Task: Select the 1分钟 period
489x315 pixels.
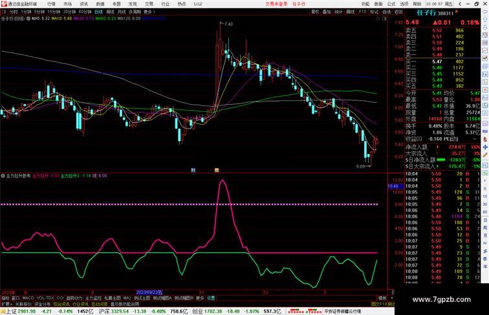Action: click(x=26, y=12)
